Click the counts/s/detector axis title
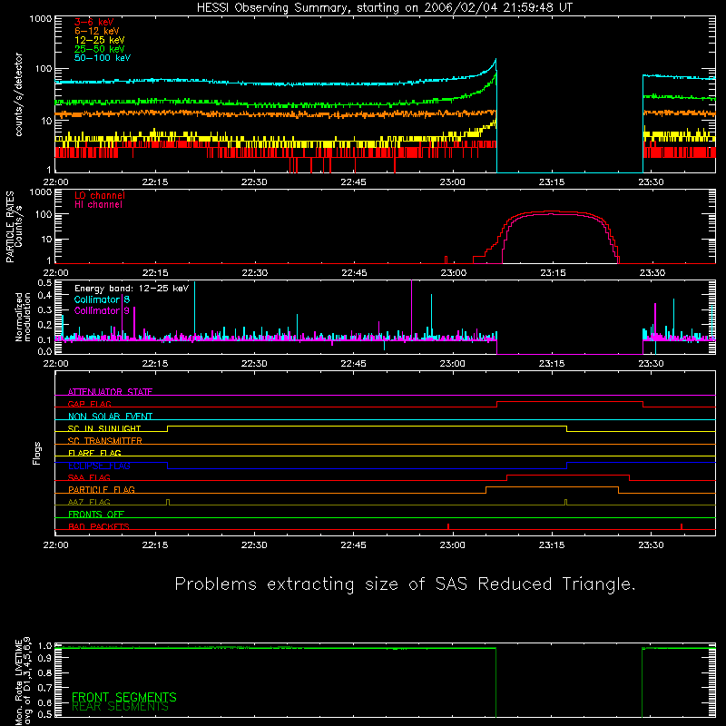726x726 pixels. pos(18,94)
